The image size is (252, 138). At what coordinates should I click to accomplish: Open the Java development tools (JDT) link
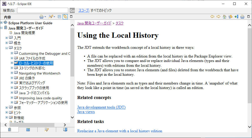101,107
